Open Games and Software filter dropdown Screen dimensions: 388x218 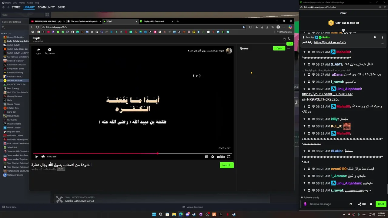tap(15, 22)
